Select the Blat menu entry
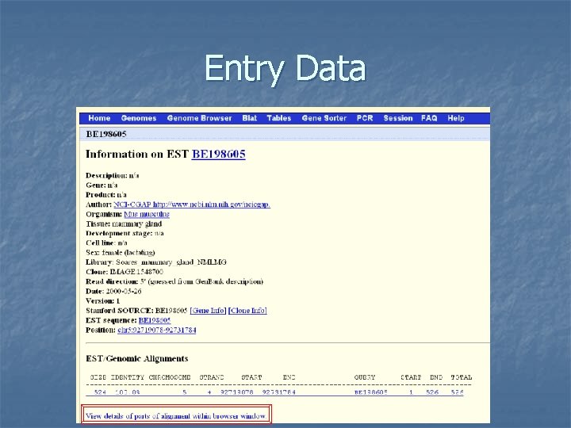 pyautogui.click(x=250, y=118)
